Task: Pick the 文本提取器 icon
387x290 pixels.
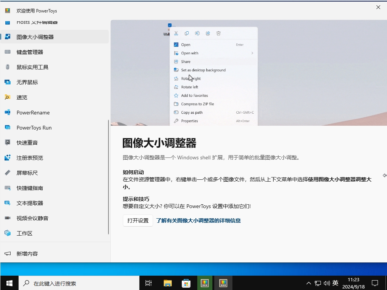Action: coord(8,203)
